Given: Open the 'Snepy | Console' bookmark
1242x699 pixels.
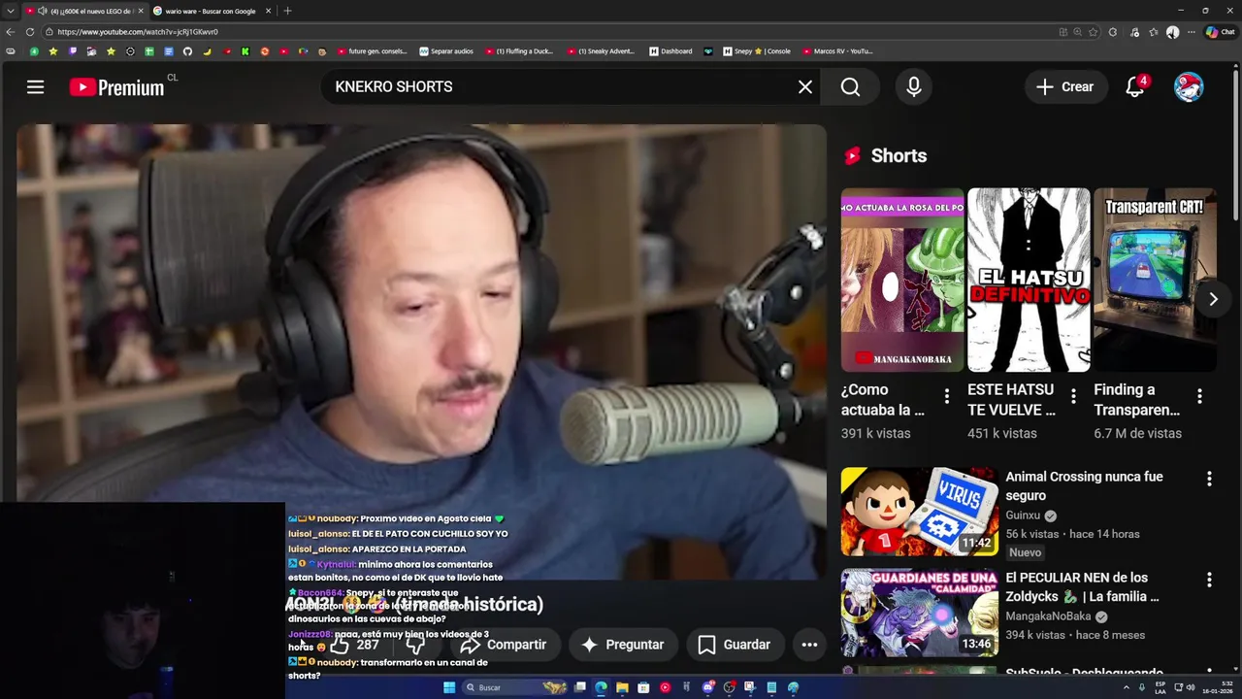Looking at the screenshot, I should [x=757, y=51].
